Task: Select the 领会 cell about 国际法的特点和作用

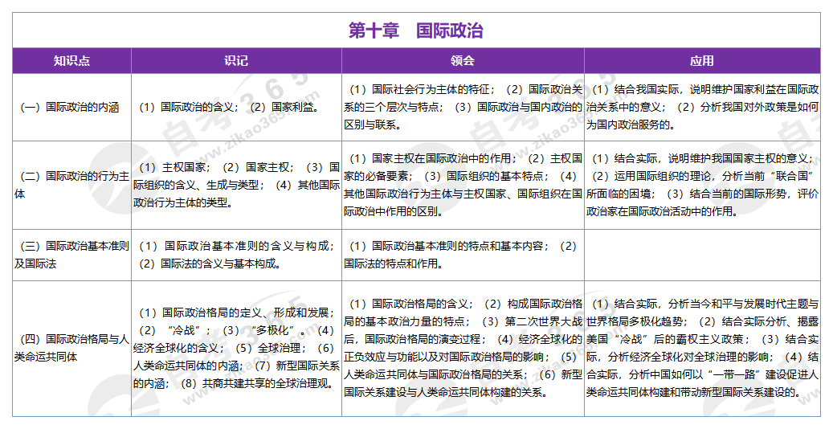Action: [463, 255]
